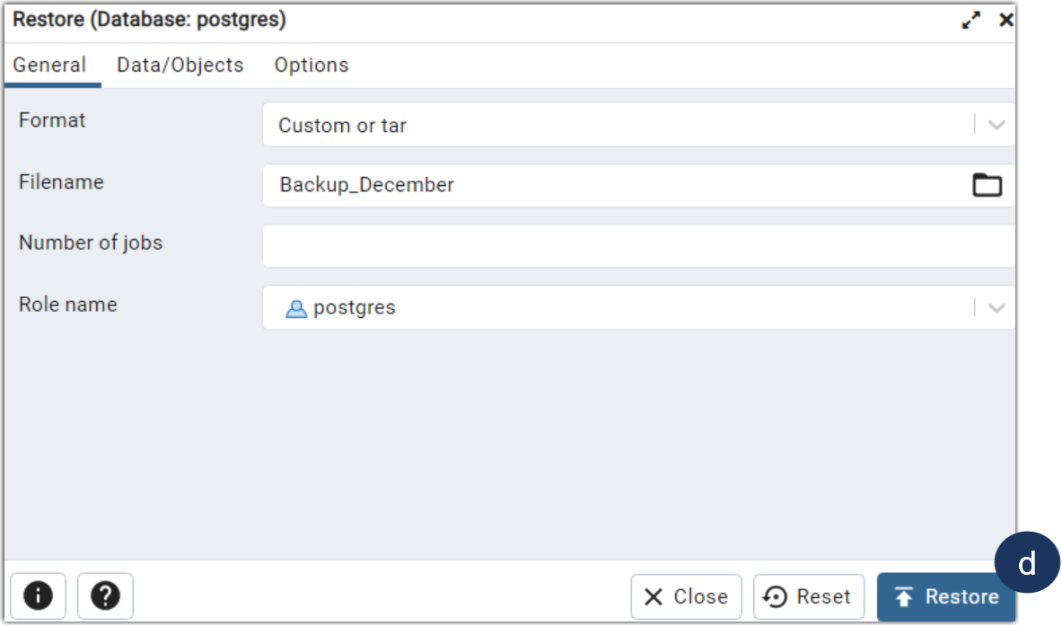Open the Format dropdown
Screen dimensions: 1062x626
[x=995, y=125]
